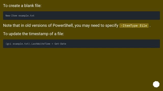Image resolution: width=163 pixels, height=91 pixels.
Task: Click the word PowerShell in the note
Action: (63, 26)
